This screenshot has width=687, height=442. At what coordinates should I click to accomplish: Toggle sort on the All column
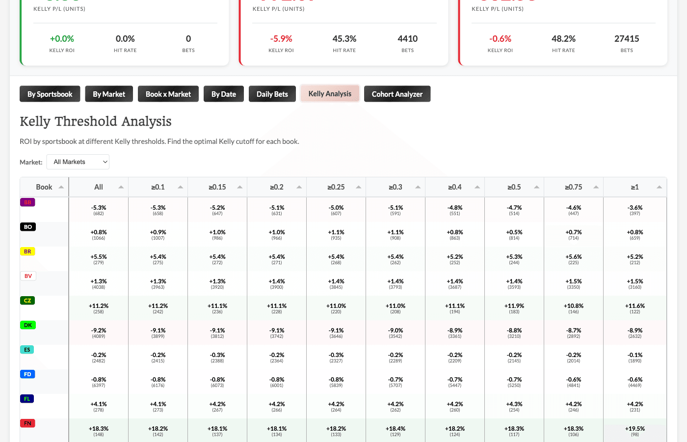click(x=121, y=187)
